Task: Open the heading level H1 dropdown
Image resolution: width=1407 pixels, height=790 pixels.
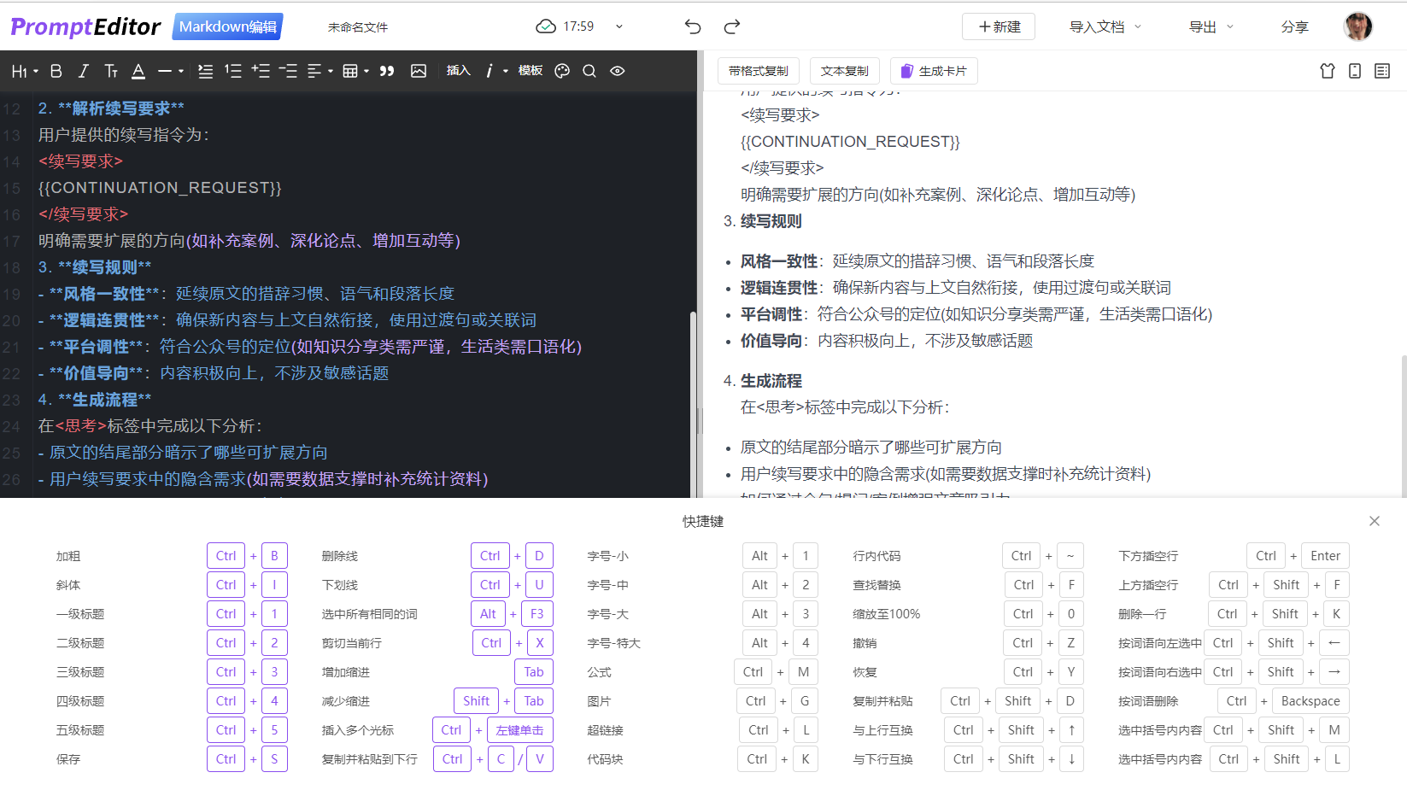Action: coord(23,71)
